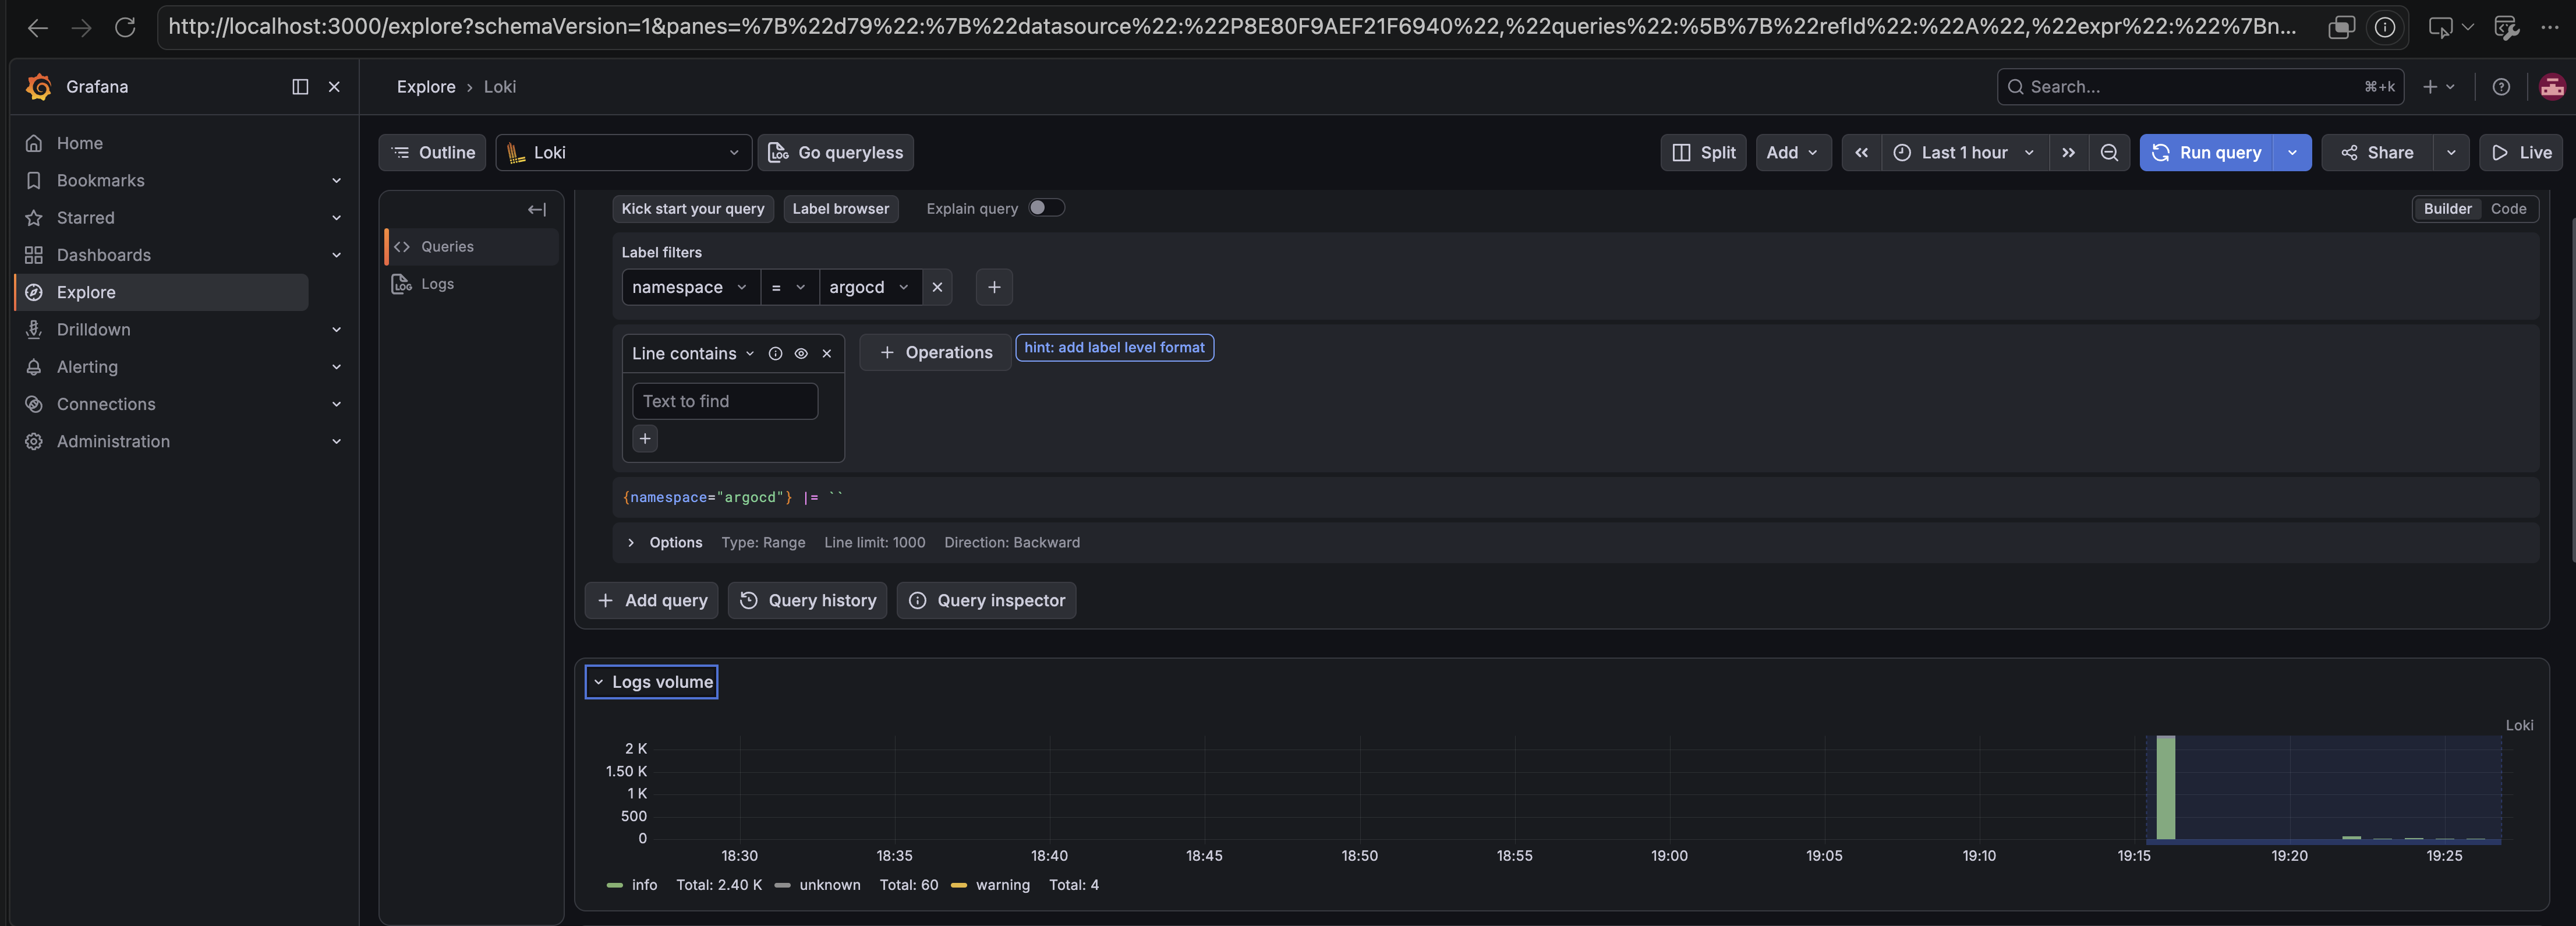Open the Share options dropdown arrow
Image resolution: width=2576 pixels, height=926 pixels.
tap(2451, 152)
